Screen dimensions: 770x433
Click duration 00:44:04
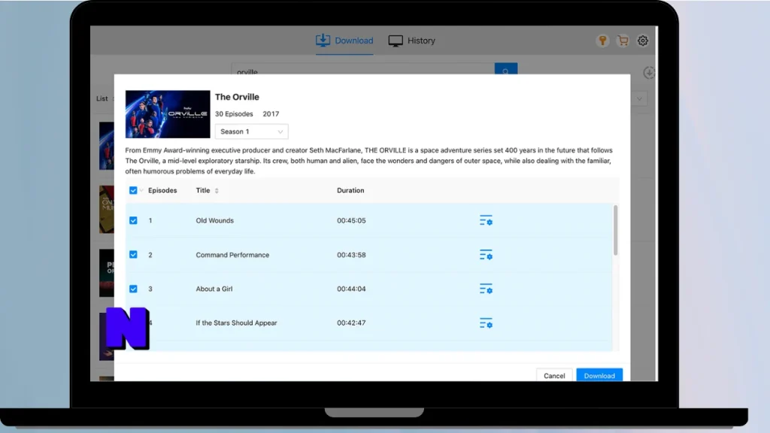351,289
